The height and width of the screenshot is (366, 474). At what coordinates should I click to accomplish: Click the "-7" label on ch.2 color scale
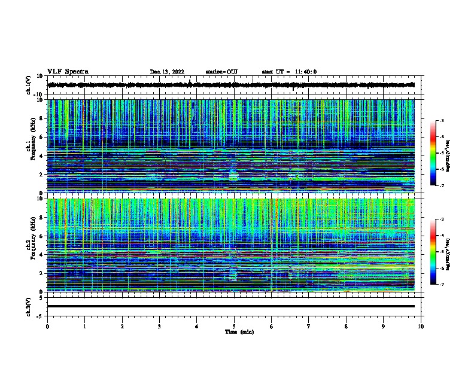pyautogui.click(x=441, y=284)
